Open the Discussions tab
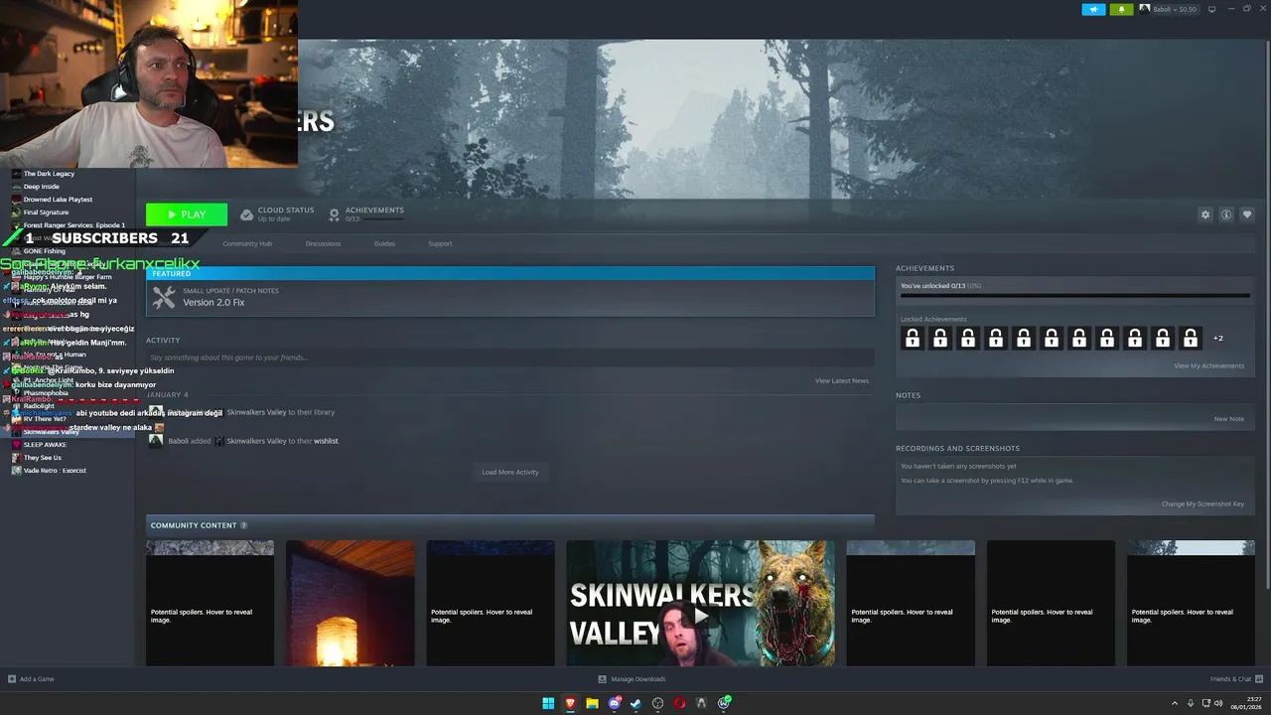The width and height of the screenshot is (1271, 715). (323, 243)
